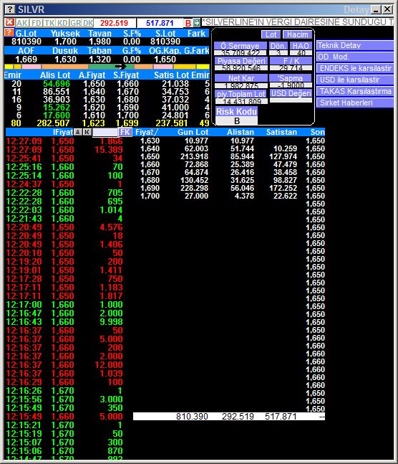Click the small K button beside IFiyat
This screenshot has height=464, width=398.
87,132
